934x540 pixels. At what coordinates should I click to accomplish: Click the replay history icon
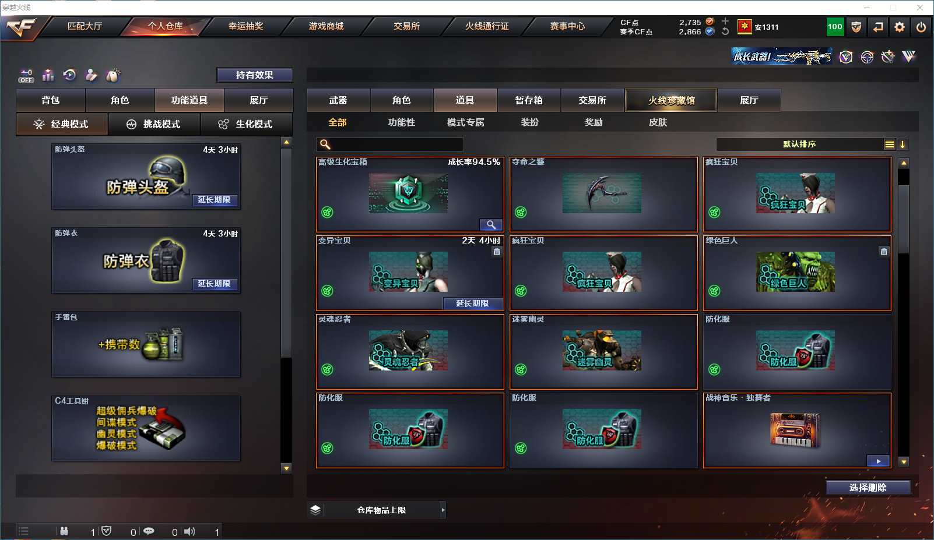69,75
